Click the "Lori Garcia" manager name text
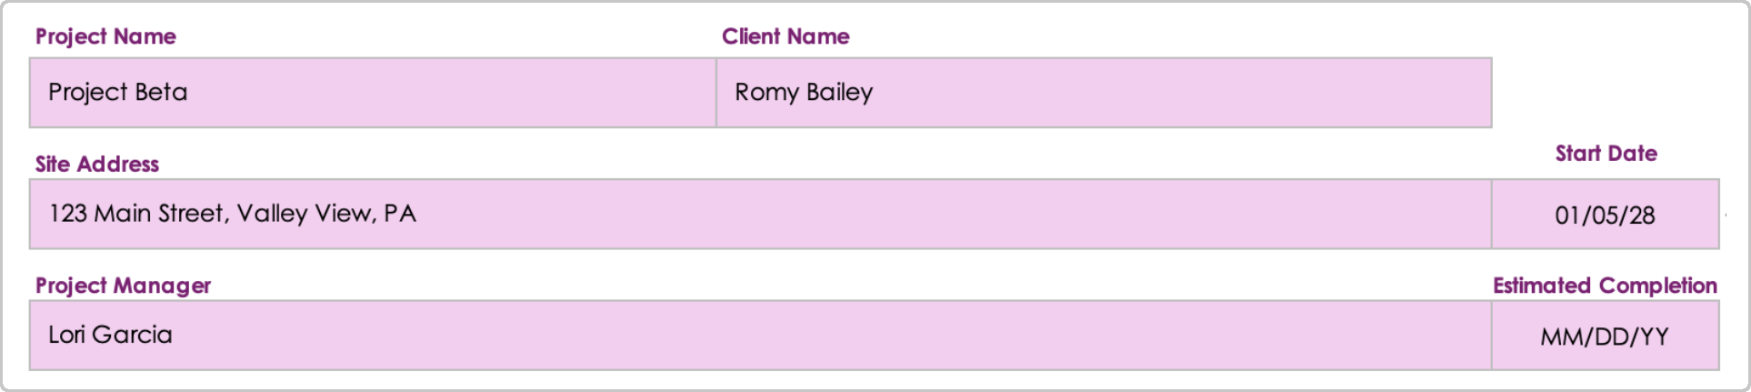The height and width of the screenshot is (392, 1751). [x=110, y=335]
